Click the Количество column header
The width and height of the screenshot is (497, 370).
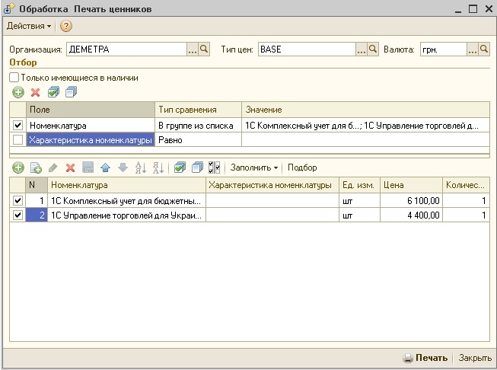click(x=466, y=185)
